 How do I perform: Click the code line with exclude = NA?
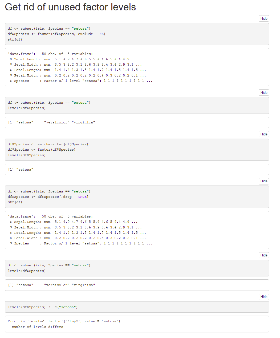coord(56,34)
